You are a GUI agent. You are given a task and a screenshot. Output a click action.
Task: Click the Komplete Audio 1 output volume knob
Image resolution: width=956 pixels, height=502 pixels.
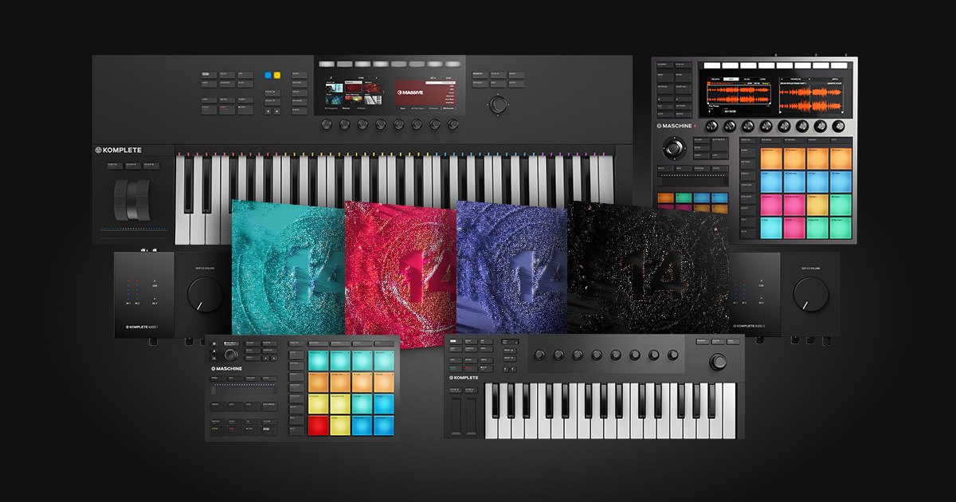click(206, 294)
